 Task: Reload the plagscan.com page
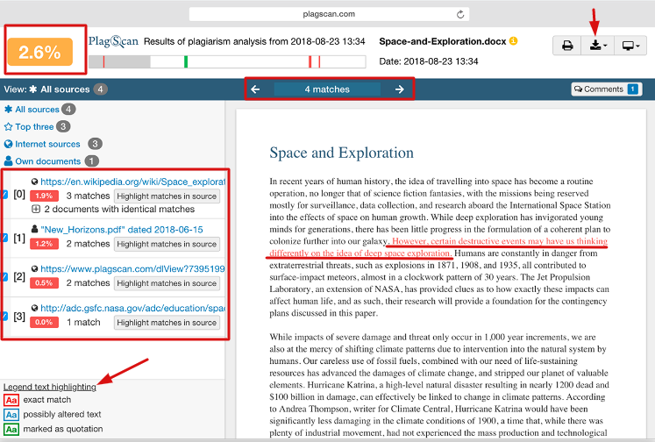[x=460, y=14]
